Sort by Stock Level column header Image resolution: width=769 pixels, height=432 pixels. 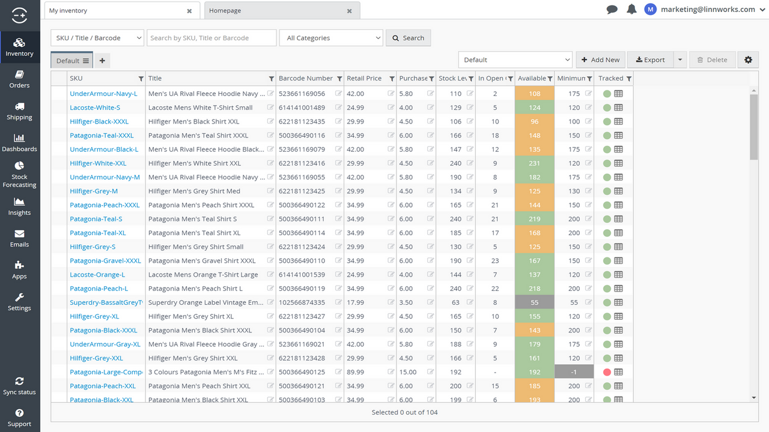tap(452, 79)
